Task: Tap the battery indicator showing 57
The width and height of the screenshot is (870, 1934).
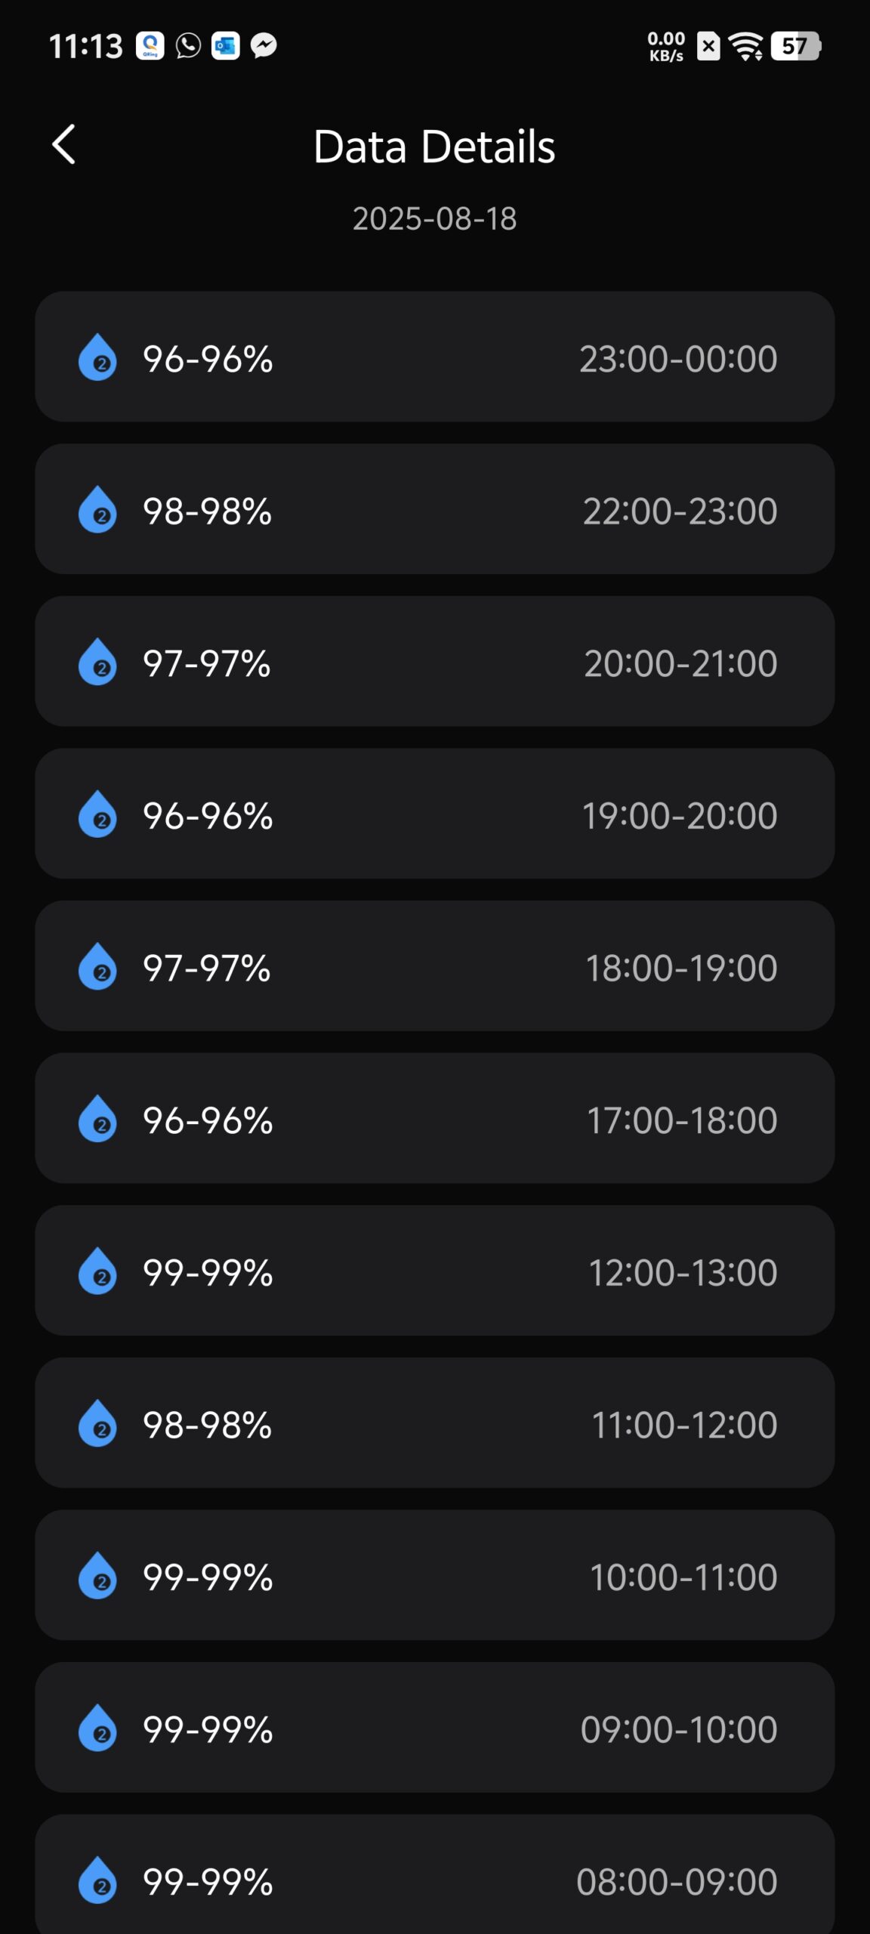Action: pyautogui.click(x=795, y=47)
